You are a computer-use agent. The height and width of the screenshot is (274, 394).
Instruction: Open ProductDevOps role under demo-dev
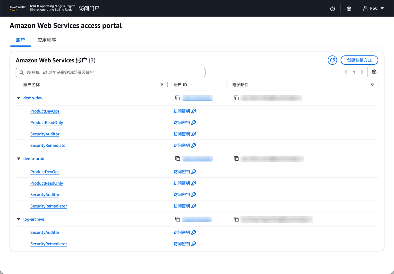[x=45, y=111]
